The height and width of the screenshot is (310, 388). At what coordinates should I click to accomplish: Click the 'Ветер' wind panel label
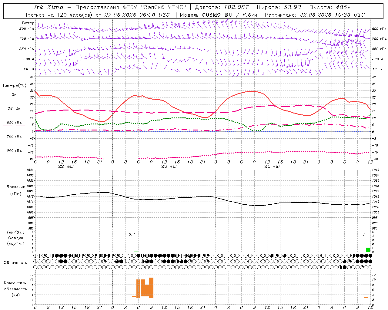[x=28, y=23]
